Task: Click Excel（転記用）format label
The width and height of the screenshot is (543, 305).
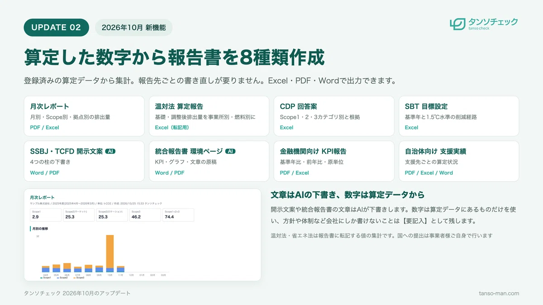Action: (x=172, y=127)
